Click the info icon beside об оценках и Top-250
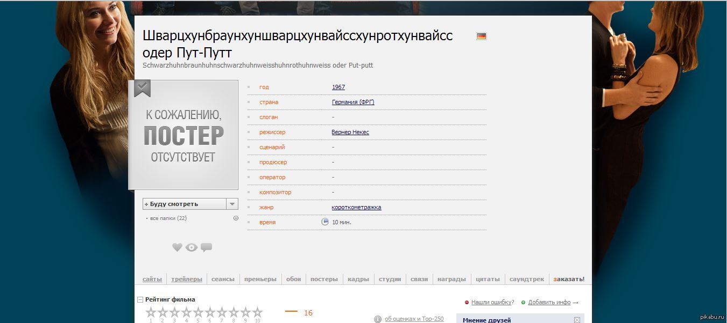 (378, 319)
